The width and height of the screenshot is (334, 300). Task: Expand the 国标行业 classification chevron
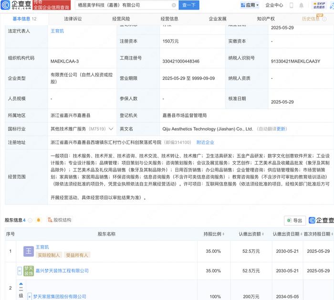pos(111,129)
